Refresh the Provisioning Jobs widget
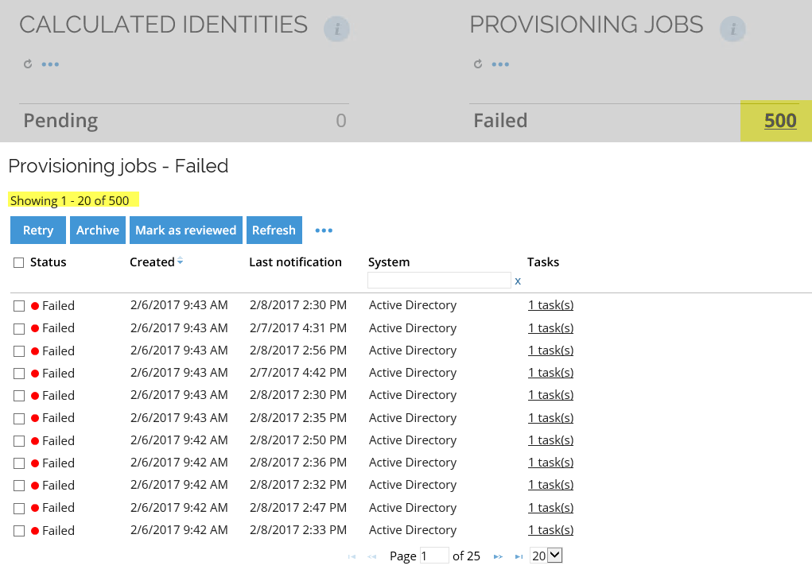The height and width of the screenshot is (581, 812). click(x=478, y=64)
